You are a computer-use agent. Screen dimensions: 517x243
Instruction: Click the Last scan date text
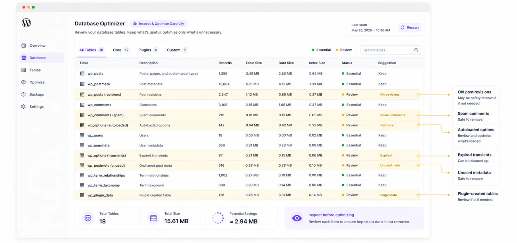370,30
